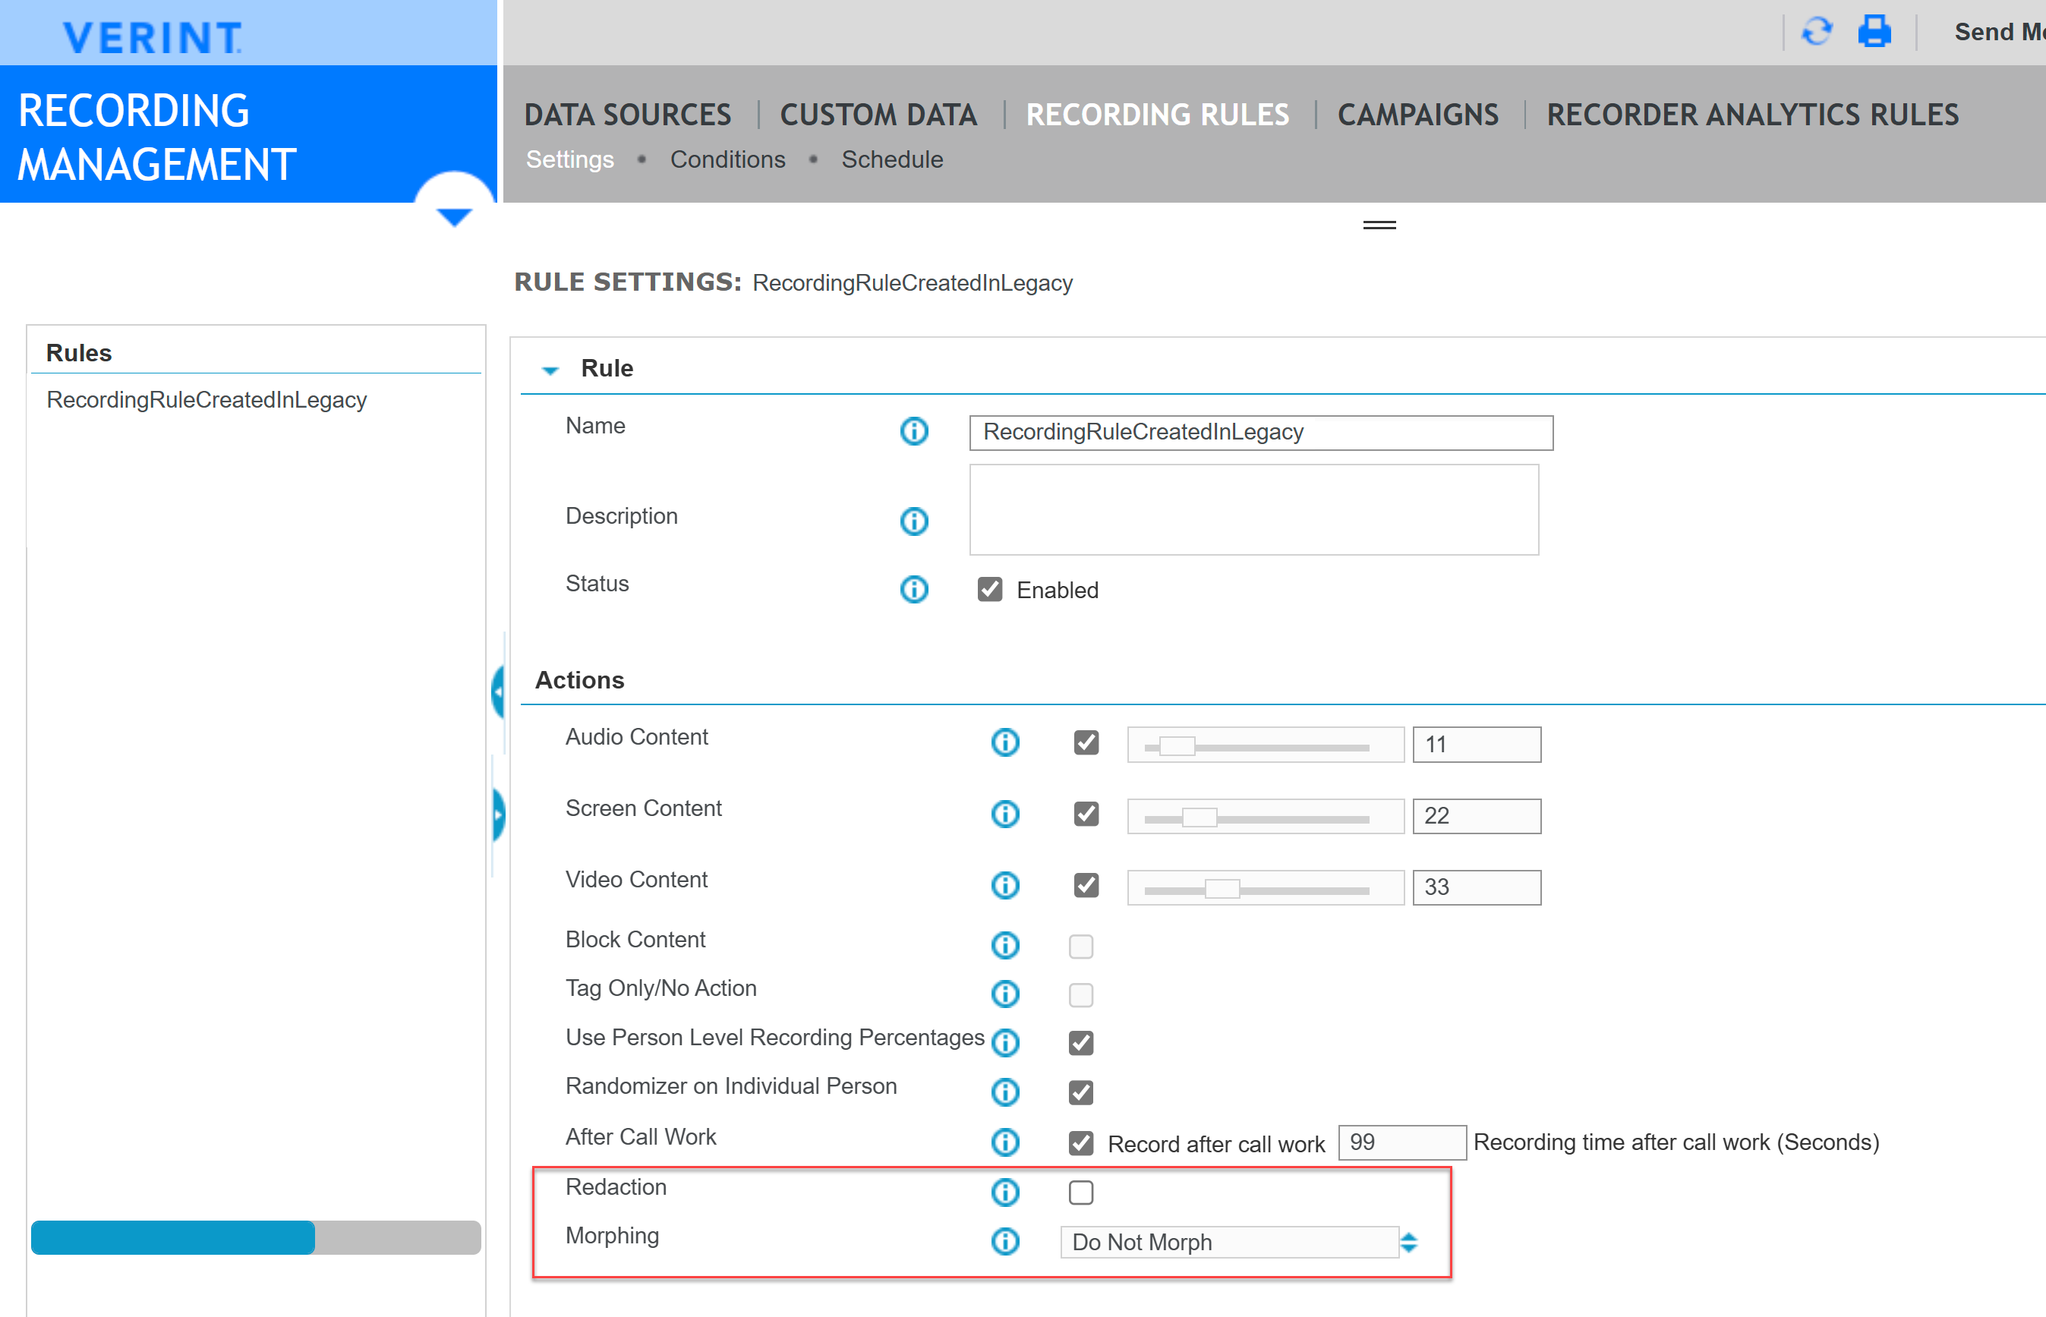Image resolution: width=2046 pixels, height=1317 pixels.
Task: Collapse the Rule section triangle
Action: point(550,370)
